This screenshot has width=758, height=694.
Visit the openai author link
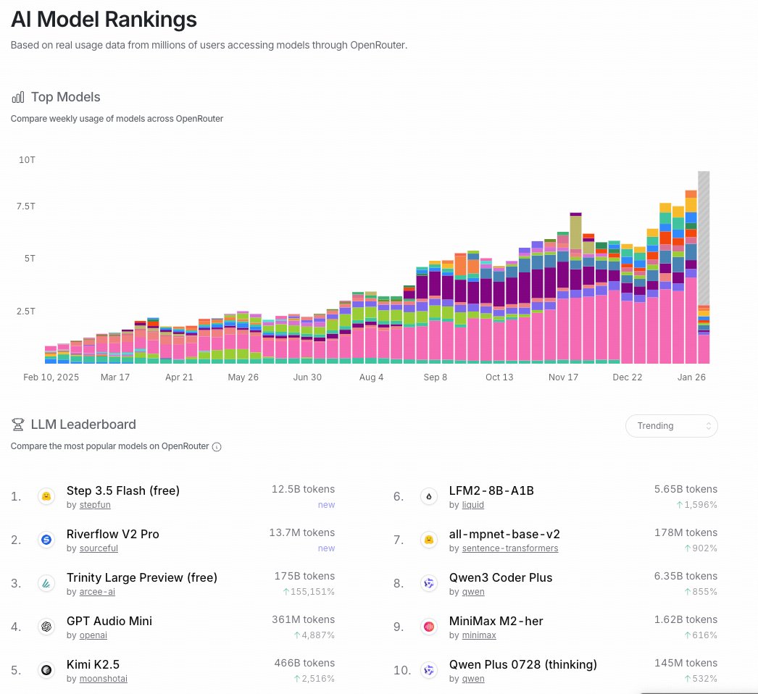click(93, 635)
